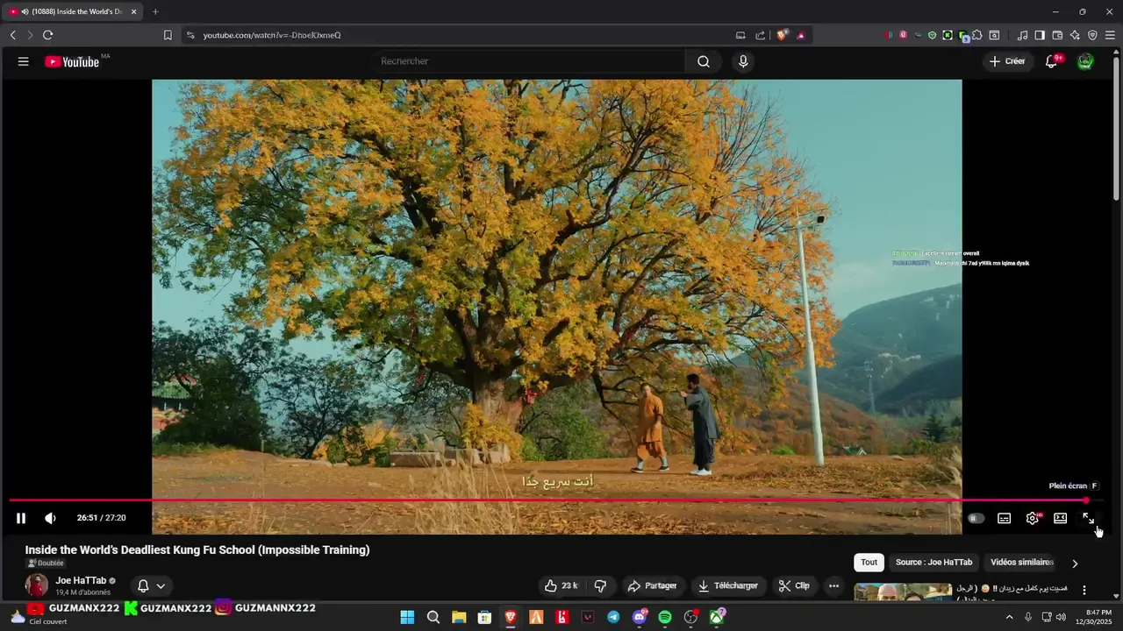Image resolution: width=1123 pixels, height=631 pixels.
Task: Click the search magnifier button
Action: (x=704, y=61)
